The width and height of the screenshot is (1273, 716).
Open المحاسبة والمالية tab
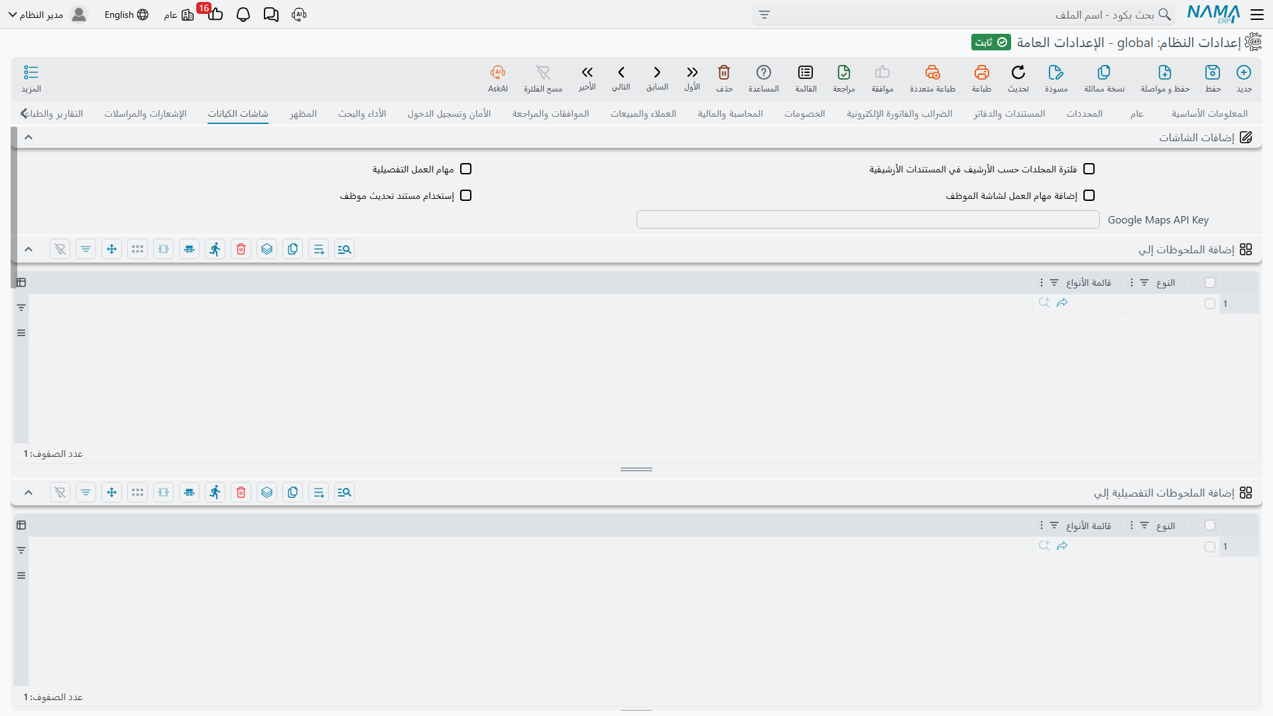click(730, 113)
